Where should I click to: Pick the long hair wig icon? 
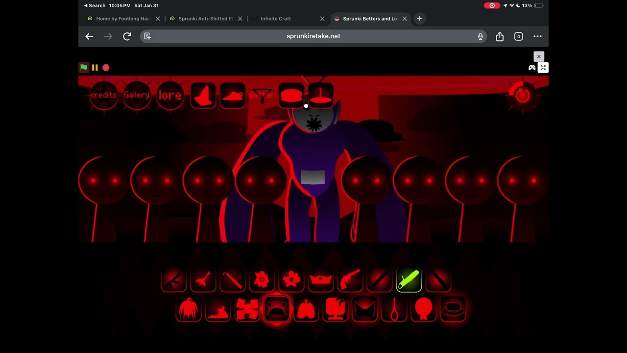(189, 309)
